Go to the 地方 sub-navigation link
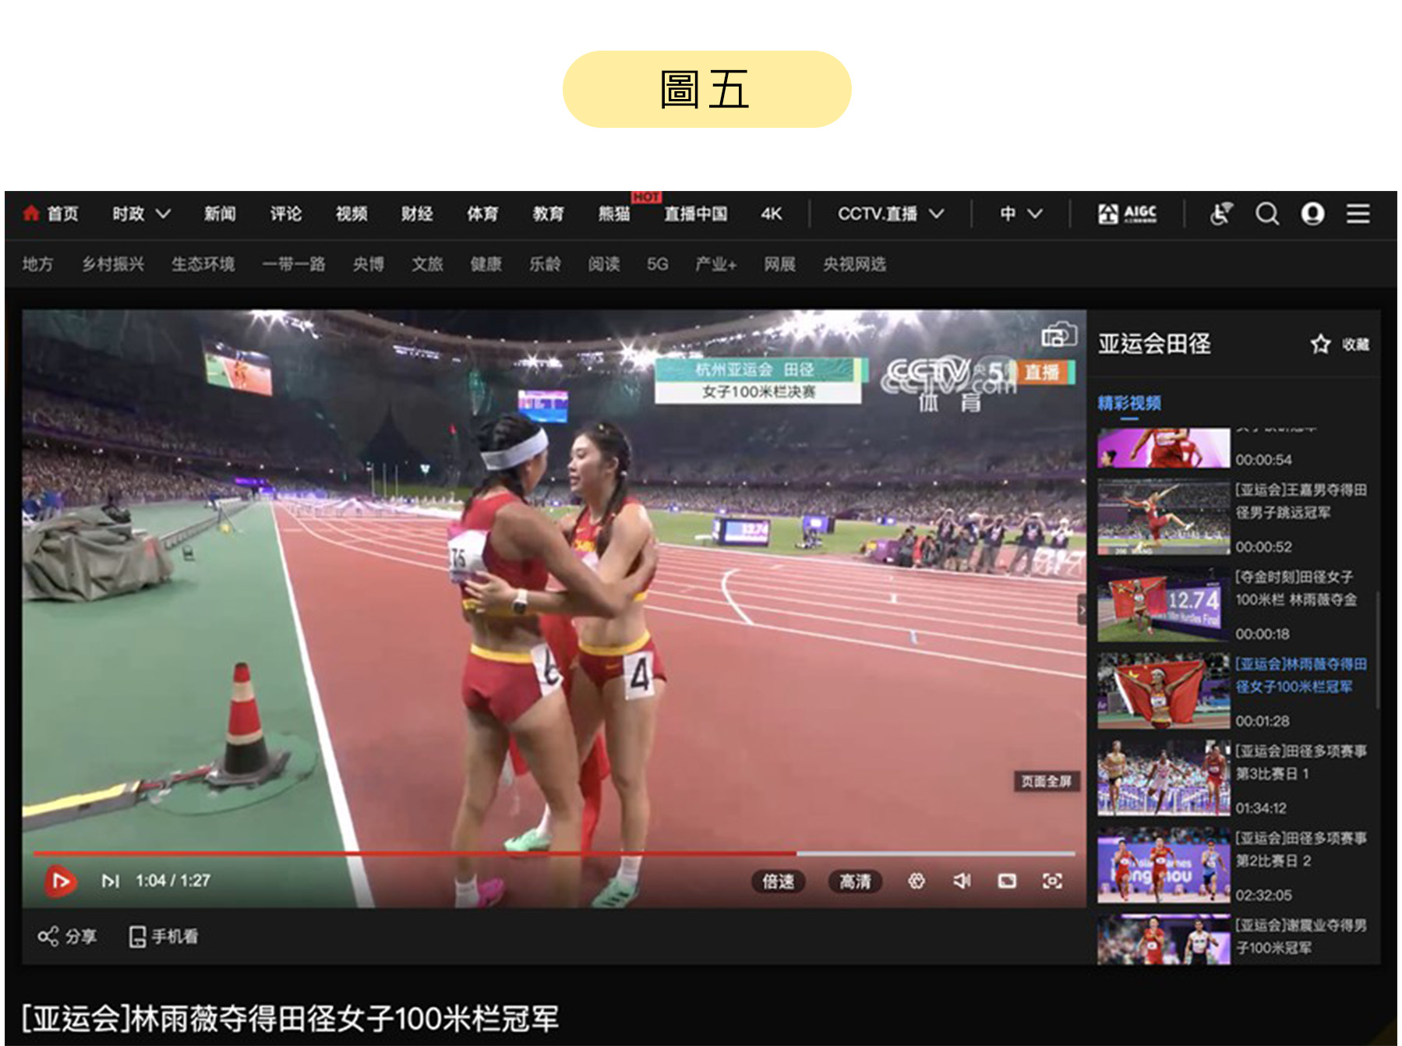The width and height of the screenshot is (1402, 1046). [x=38, y=264]
